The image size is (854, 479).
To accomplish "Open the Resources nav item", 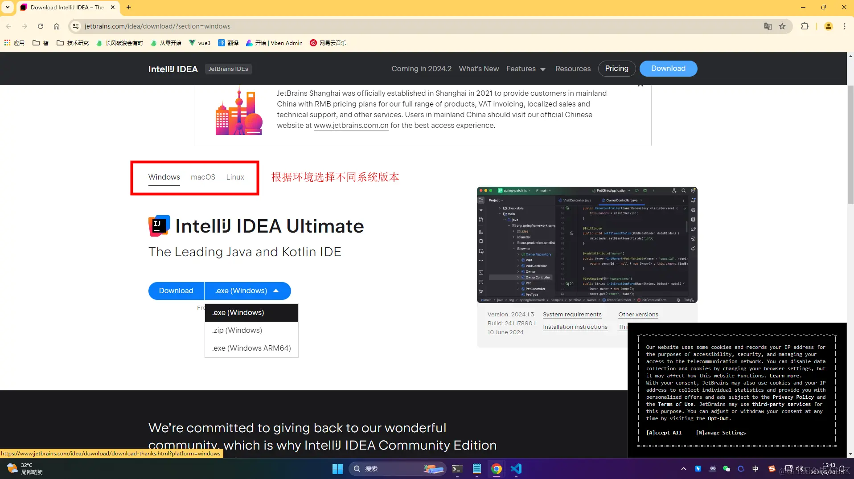I will coord(573,69).
